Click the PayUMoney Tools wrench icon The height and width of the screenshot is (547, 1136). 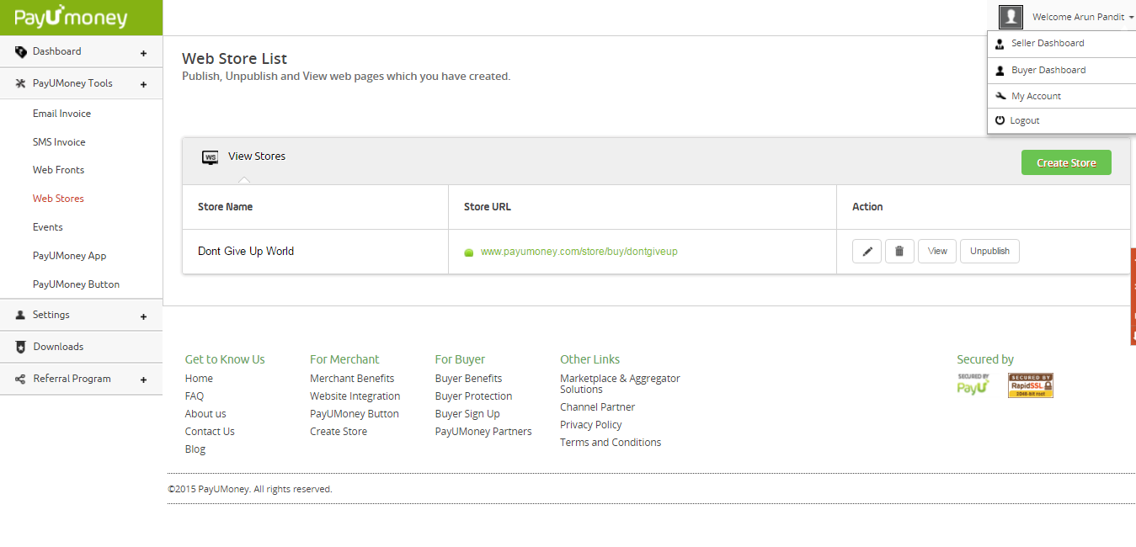click(21, 83)
